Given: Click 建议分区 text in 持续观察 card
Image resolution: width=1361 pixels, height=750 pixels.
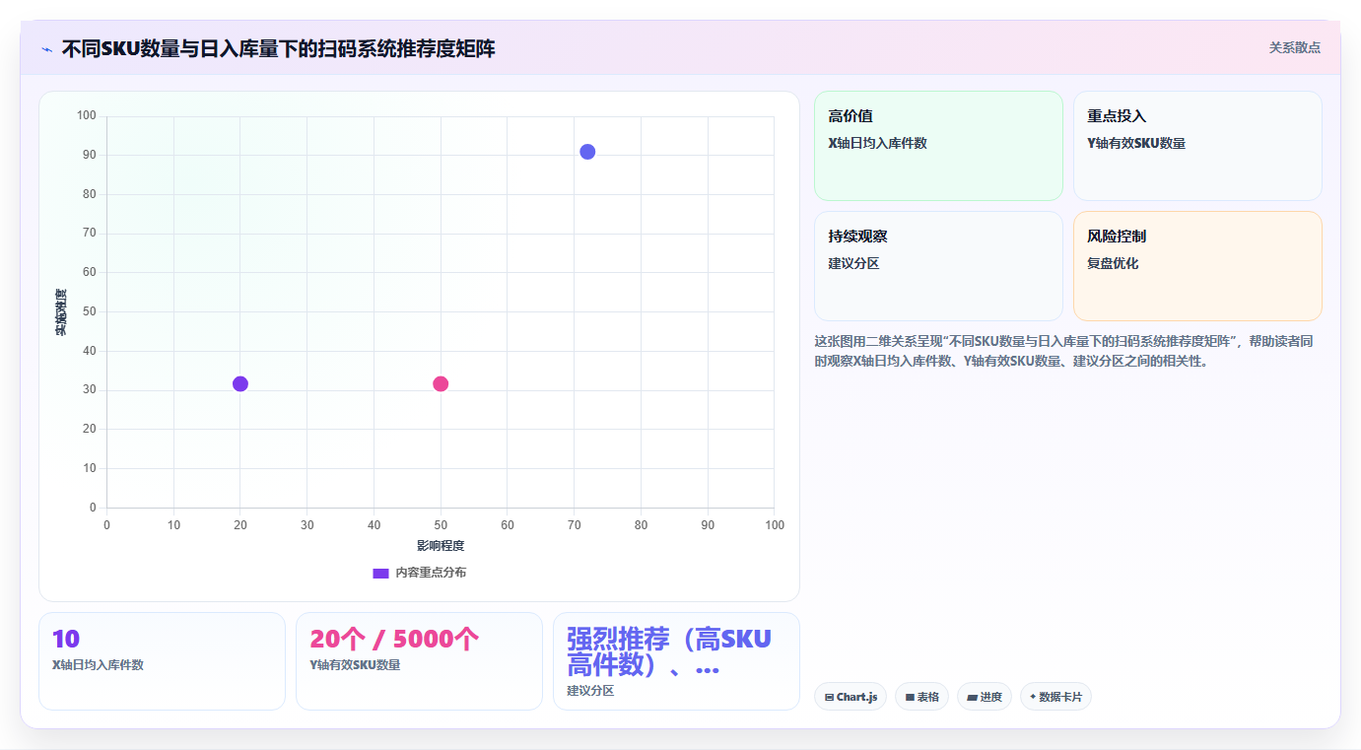Looking at the screenshot, I should tap(853, 263).
